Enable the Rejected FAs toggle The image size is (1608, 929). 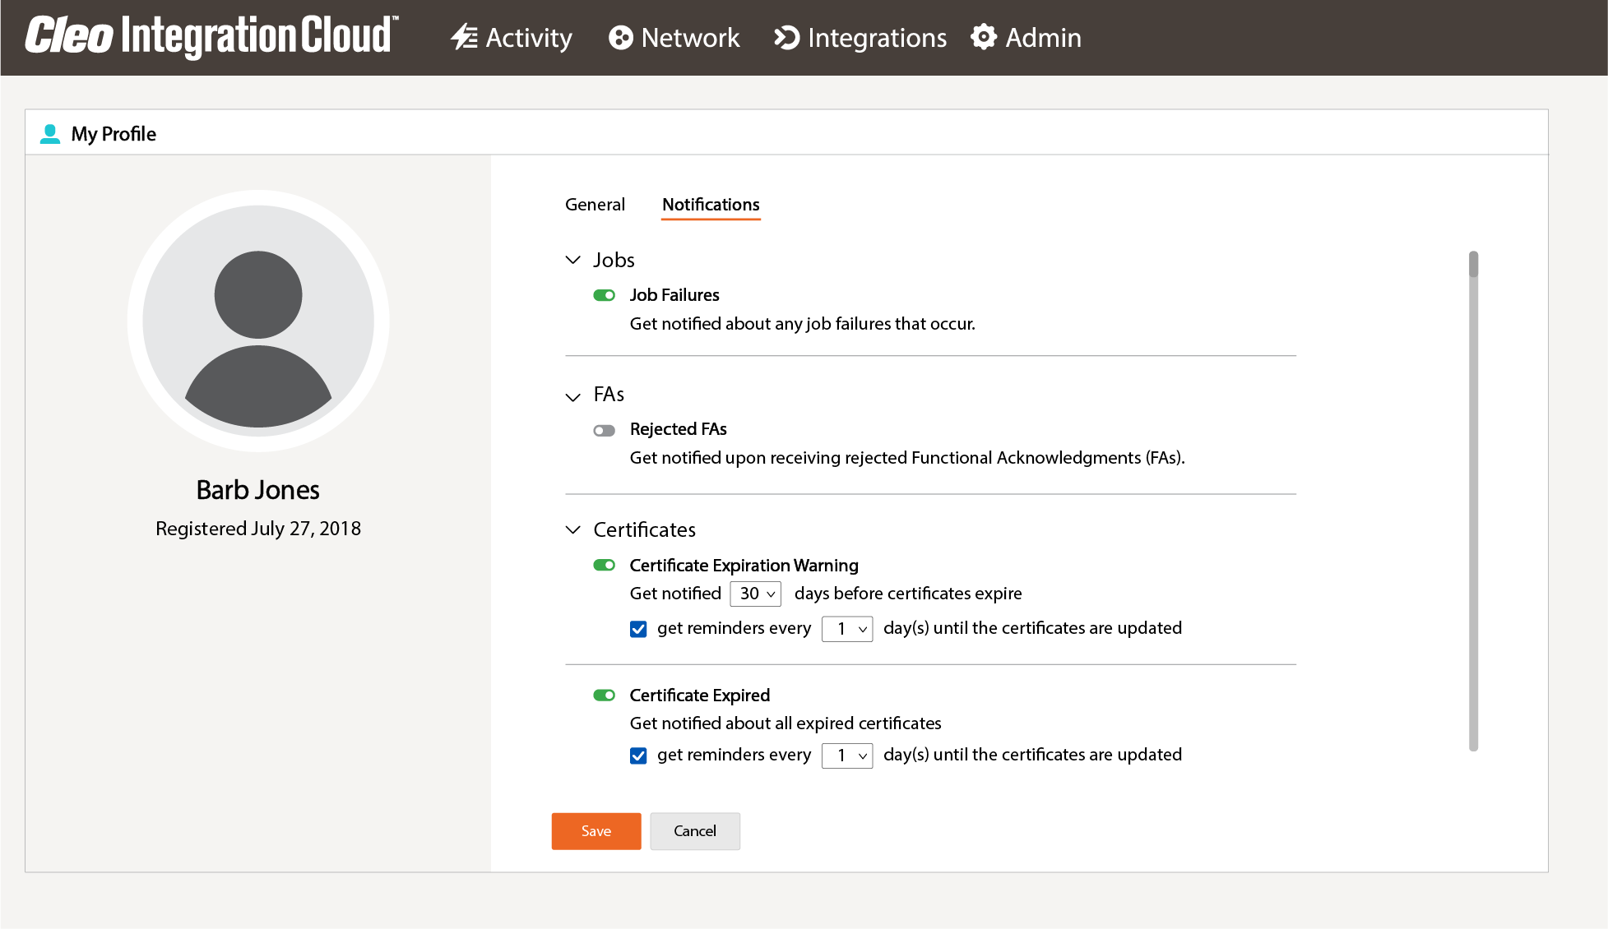pyautogui.click(x=605, y=430)
